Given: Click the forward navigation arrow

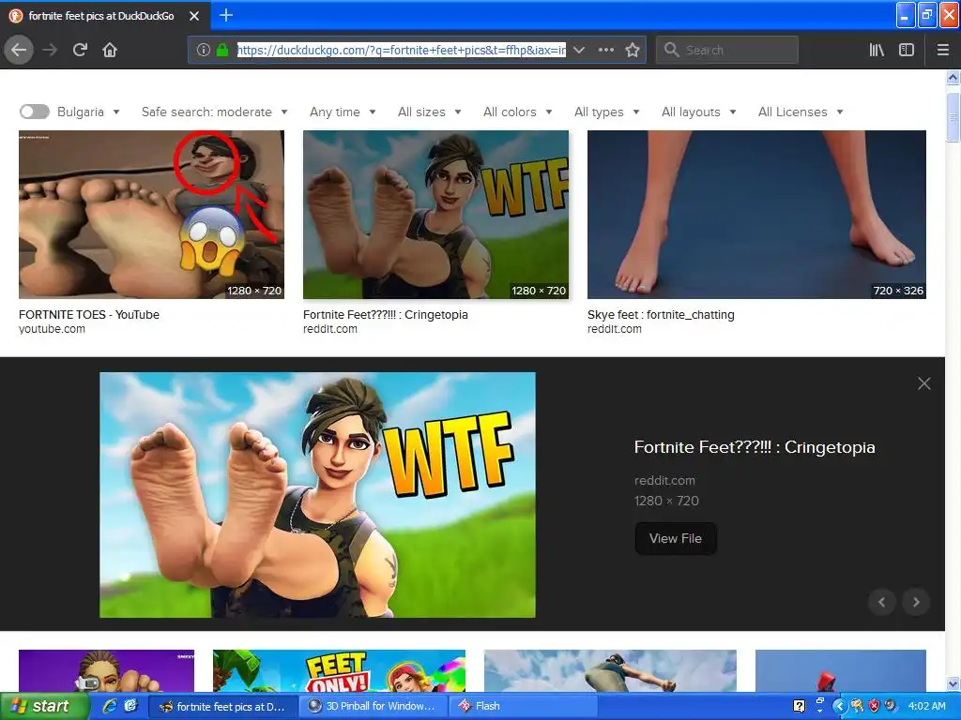Looking at the screenshot, I should click(50, 50).
